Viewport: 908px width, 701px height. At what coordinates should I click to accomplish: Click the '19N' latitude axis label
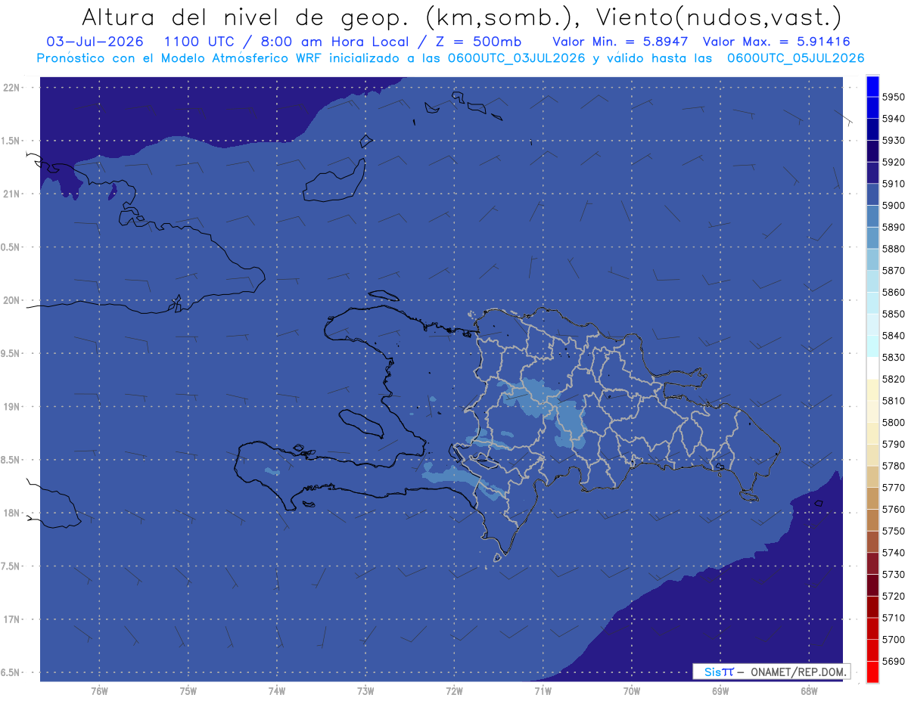coord(12,406)
